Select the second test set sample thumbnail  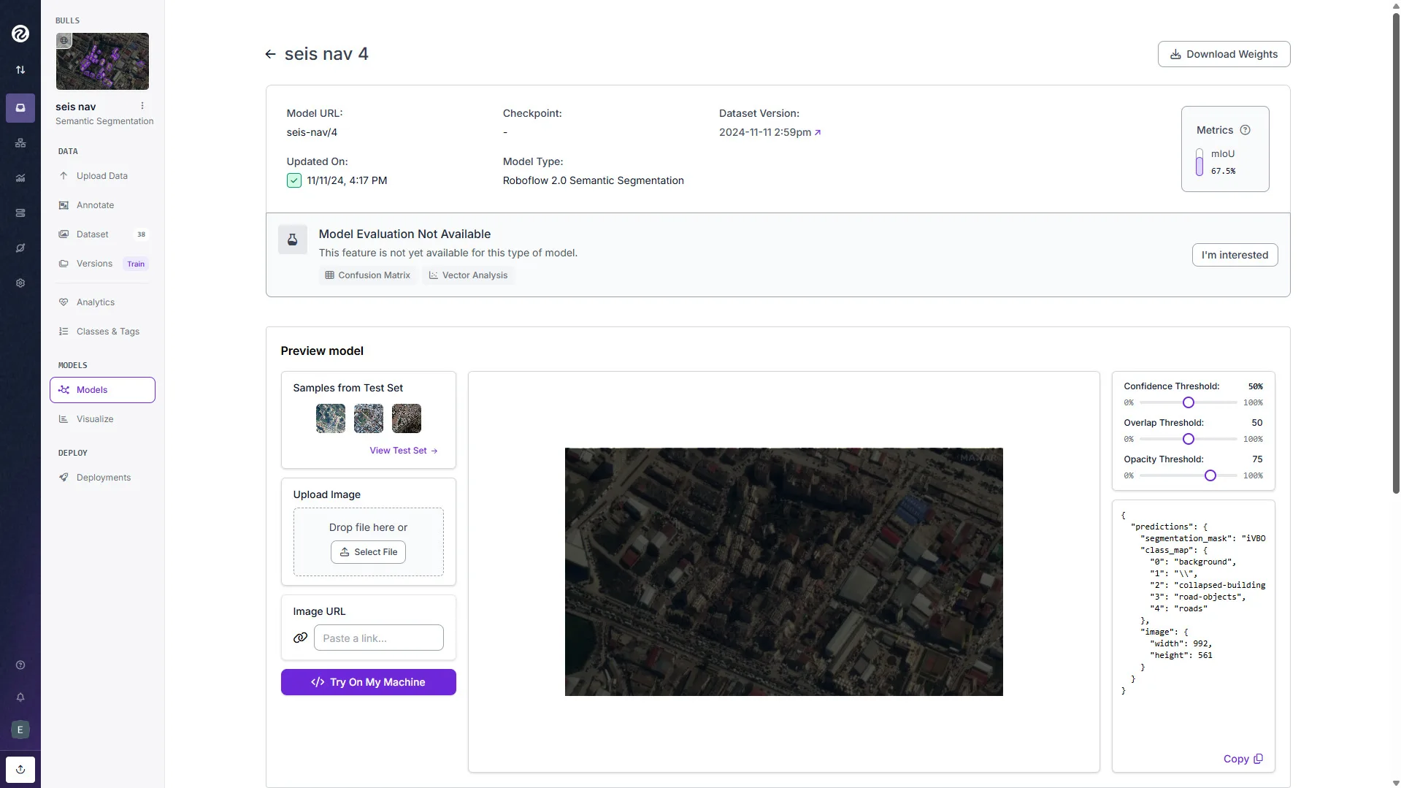[369, 418]
